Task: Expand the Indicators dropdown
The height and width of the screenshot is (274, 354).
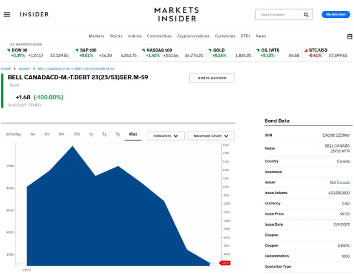Action: point(165,136)
